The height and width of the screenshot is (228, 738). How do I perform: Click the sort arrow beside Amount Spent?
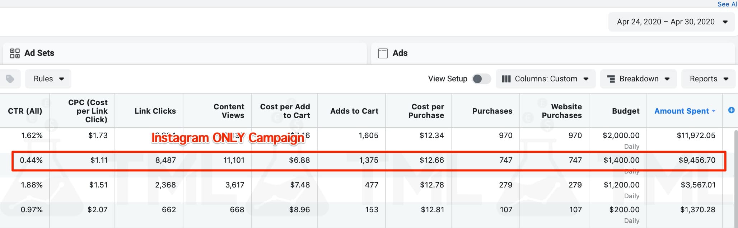[x=714, y=111]
